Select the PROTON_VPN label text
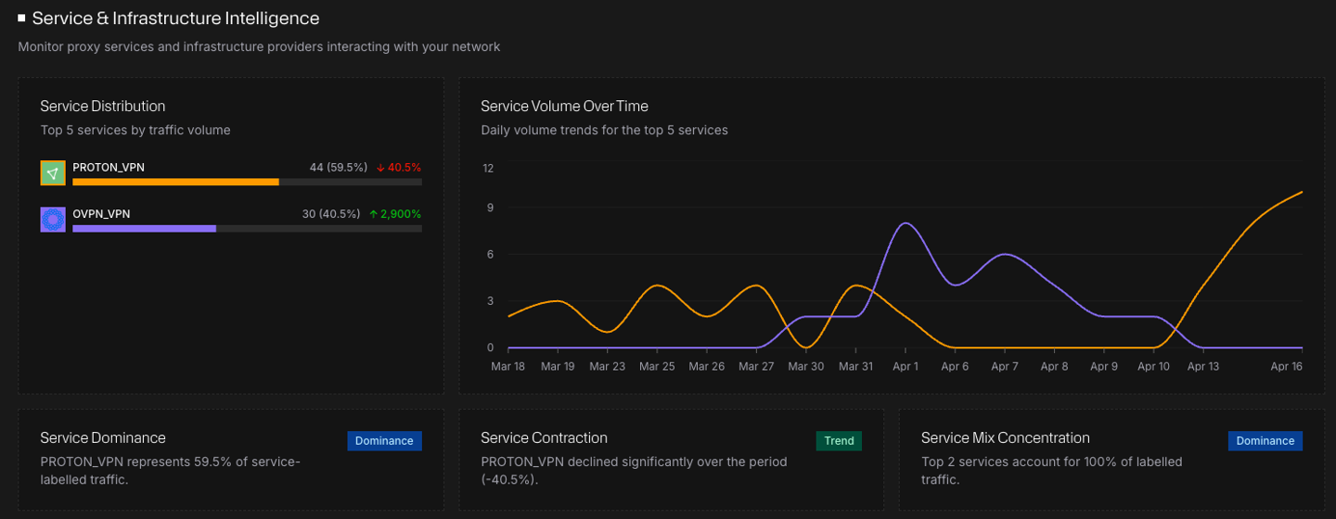This screenshot has width=1336, height=519. (x=109, y=168)
